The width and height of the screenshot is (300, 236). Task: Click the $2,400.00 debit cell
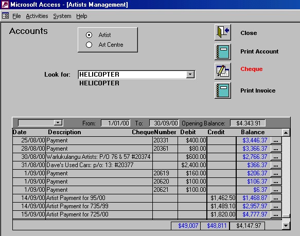coord(192,165)
